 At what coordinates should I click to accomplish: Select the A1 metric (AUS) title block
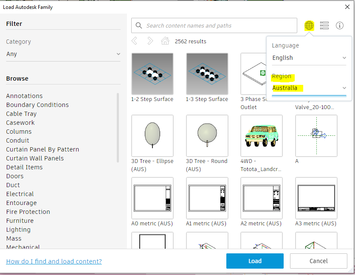coord(207,198)
